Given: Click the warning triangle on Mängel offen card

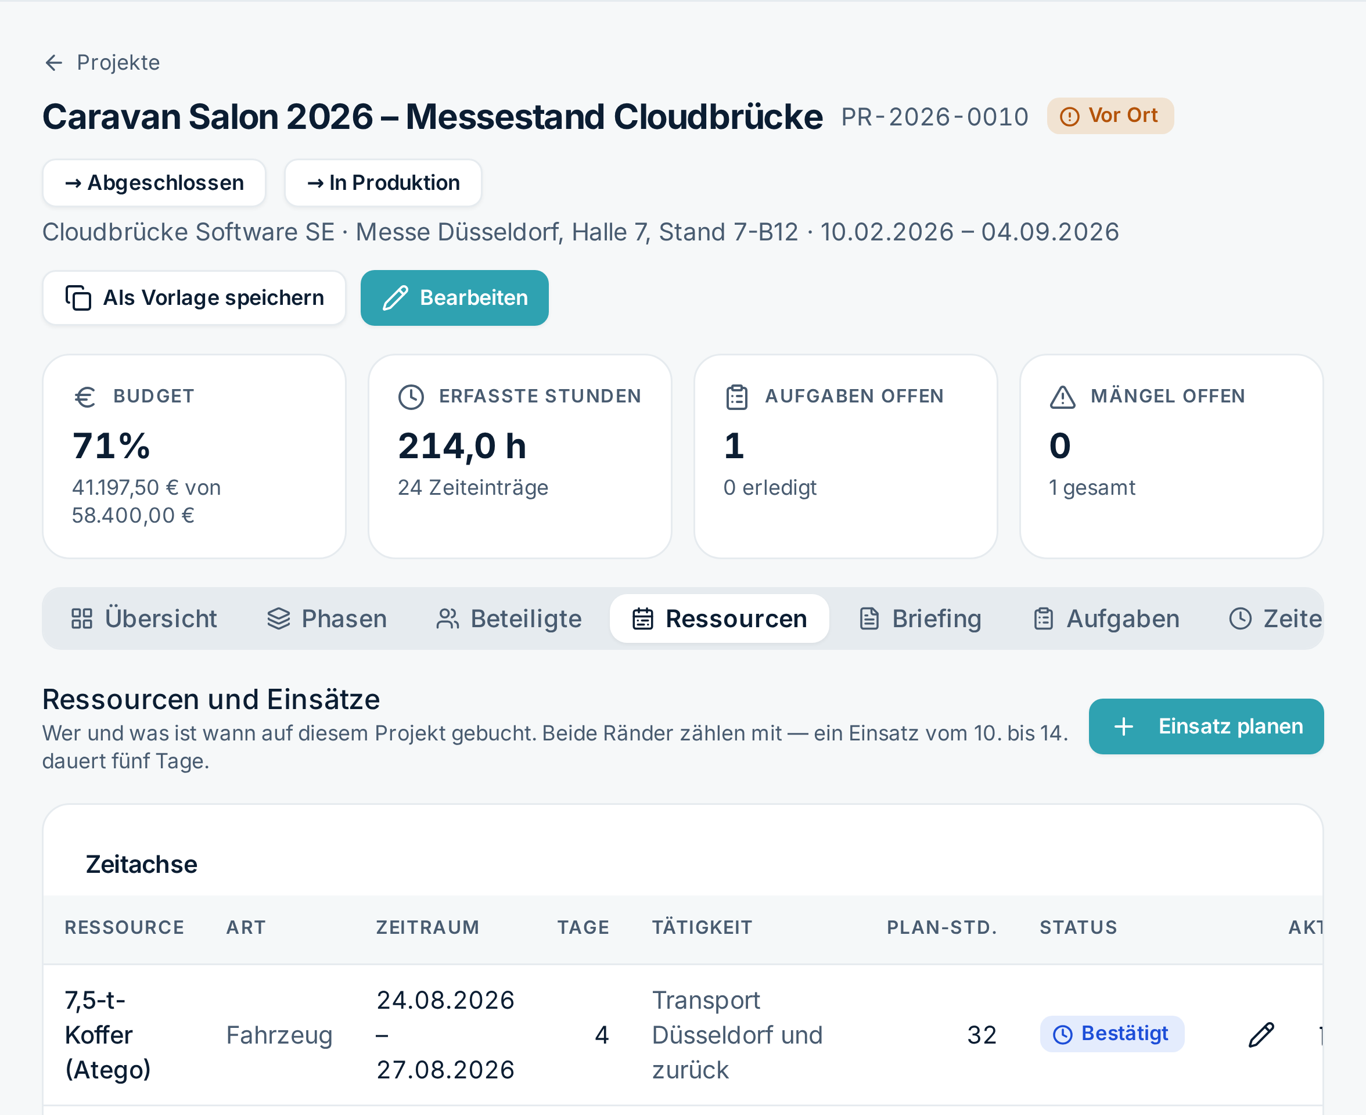Looking at the screenshot, I should click(x=1062, y=397).
